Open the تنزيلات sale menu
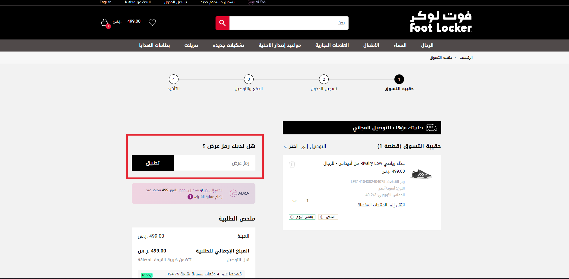The height and width of the screenshot is (279, 569). tap(191, 45)
